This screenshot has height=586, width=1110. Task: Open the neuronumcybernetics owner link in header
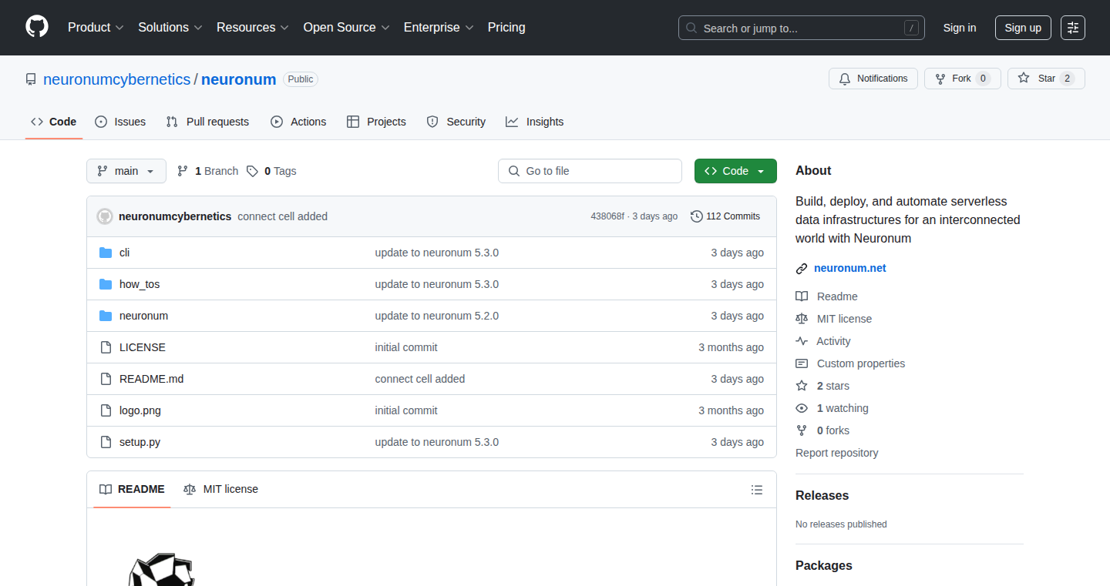coord(117,79)
